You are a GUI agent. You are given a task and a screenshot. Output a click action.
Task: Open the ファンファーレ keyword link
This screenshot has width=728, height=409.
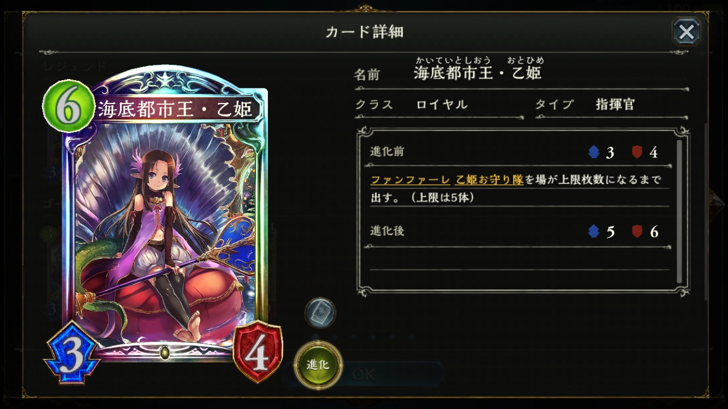pyautogui.click(x=410, y=179)
